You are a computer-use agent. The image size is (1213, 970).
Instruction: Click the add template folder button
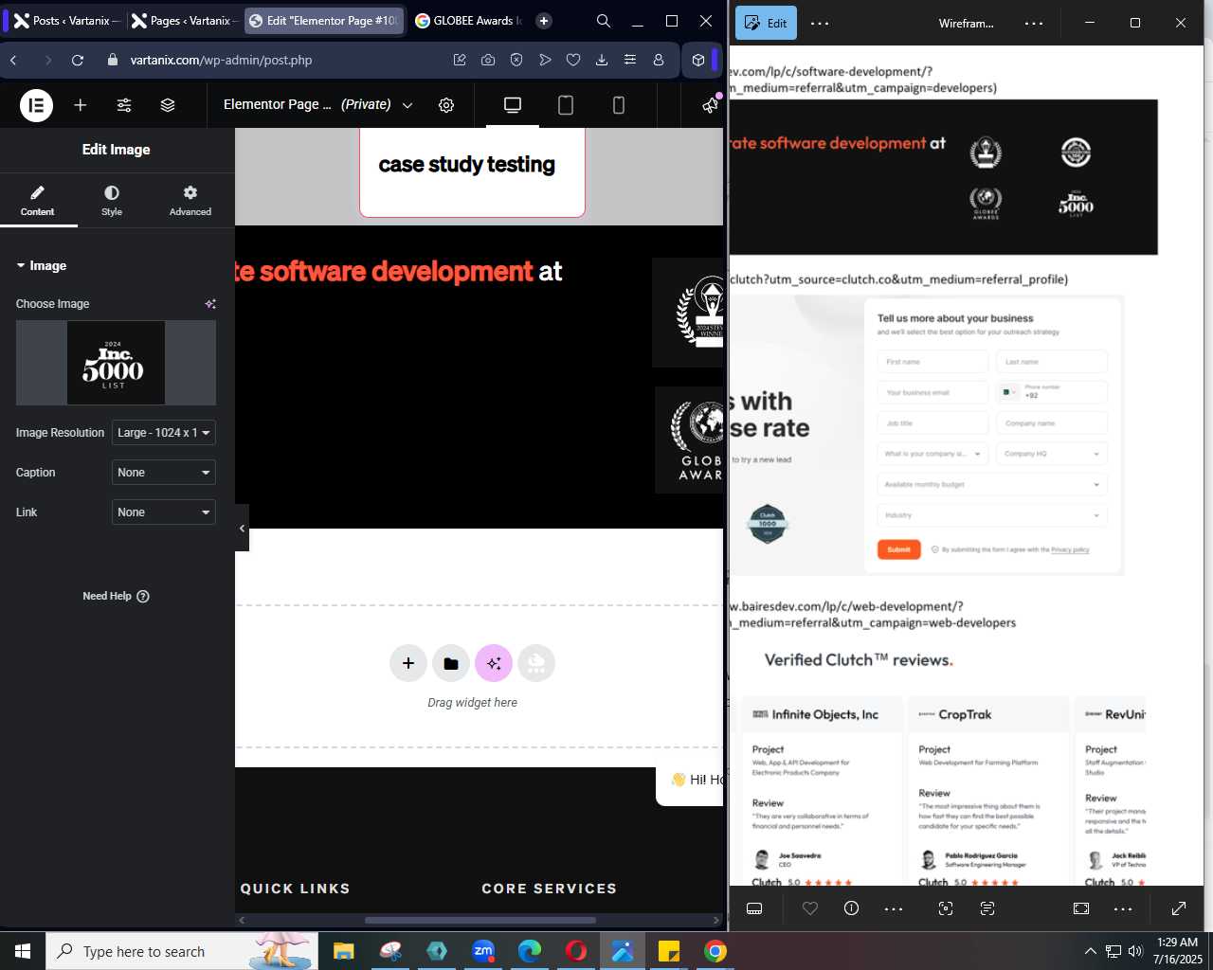click(451, 663)
